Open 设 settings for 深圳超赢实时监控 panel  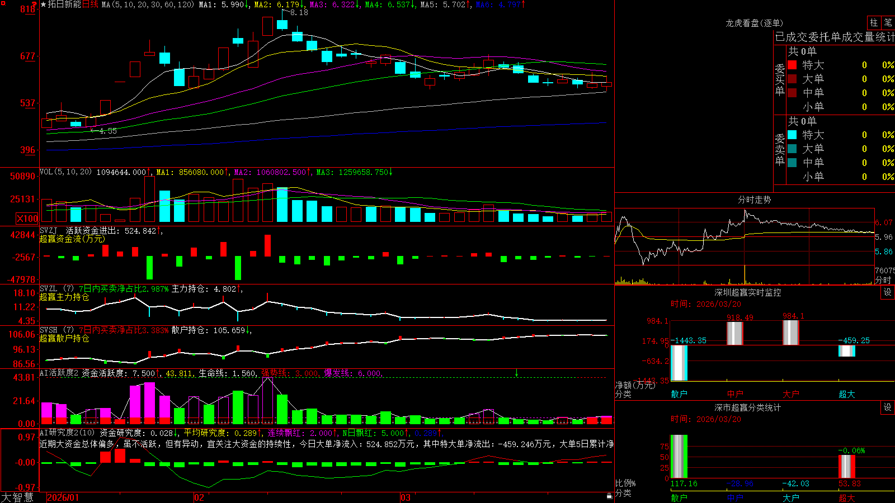[888, 292]
